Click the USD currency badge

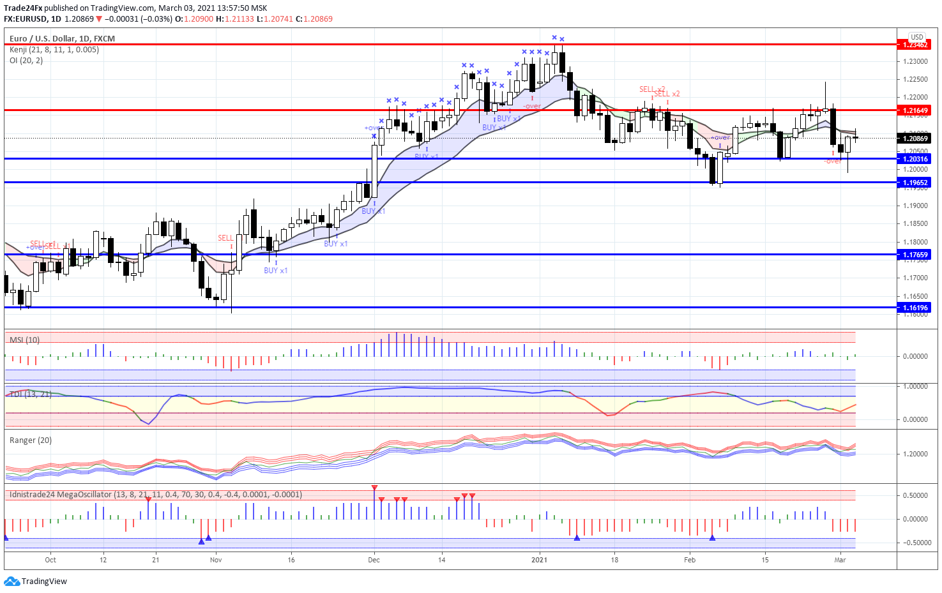[917, 37]
